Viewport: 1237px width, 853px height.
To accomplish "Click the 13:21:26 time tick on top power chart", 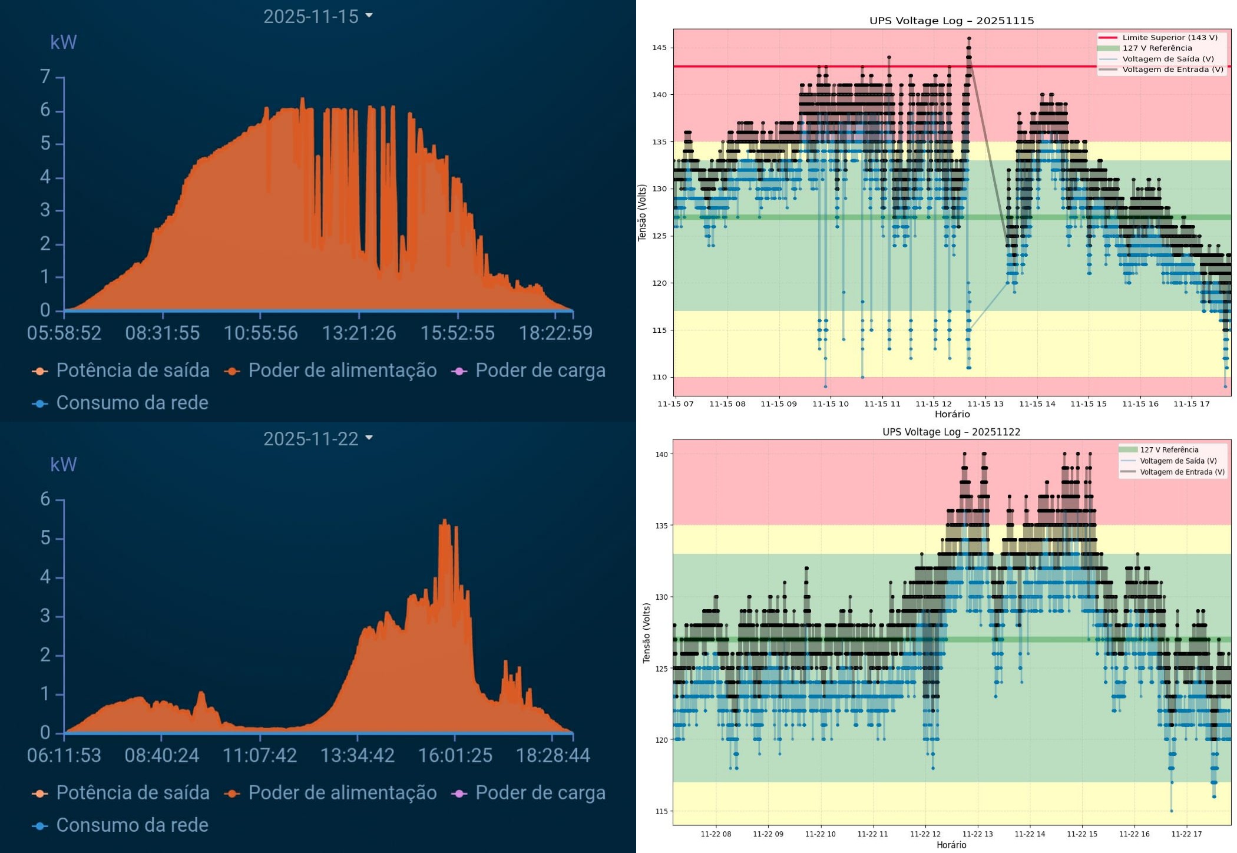I will pyautogui.click(x=359, y=333).
